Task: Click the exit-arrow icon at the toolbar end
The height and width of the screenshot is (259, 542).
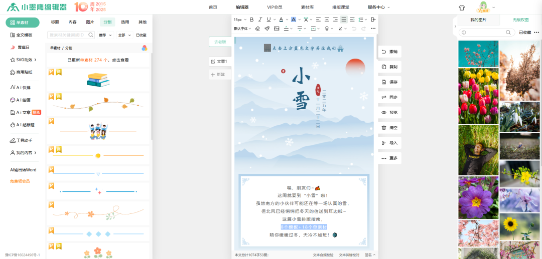Action: 373,20
